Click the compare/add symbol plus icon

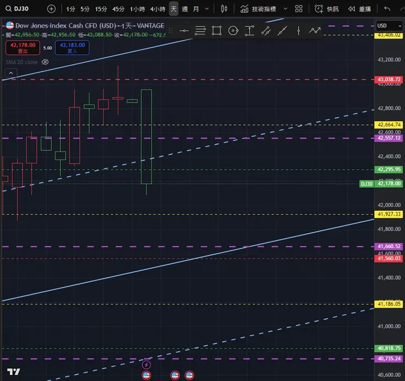point(51,9)
